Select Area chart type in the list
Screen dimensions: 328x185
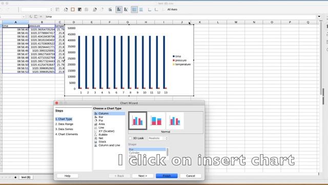pyautogui.click(x=109, y=124)
